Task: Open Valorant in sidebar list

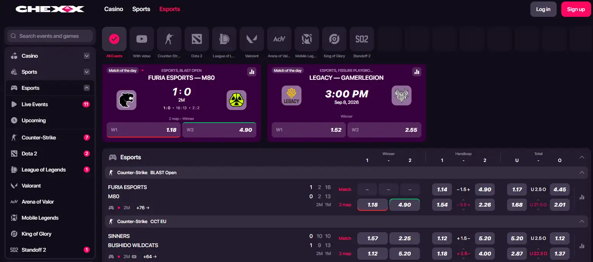Action: (50, 186)
